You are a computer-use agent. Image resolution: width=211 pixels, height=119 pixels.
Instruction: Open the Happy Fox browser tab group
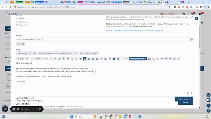pyautogui.click(x=20, y=2)
